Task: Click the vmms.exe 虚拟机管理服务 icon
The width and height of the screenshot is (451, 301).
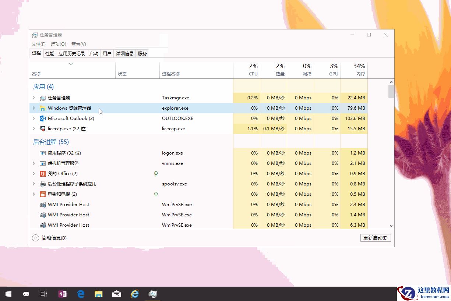Action: [42, 163]
